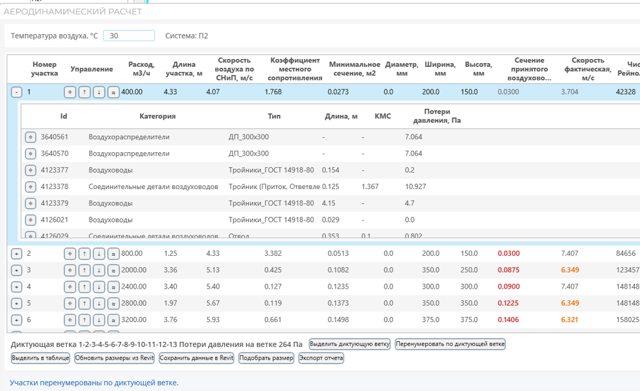Click the Сохранить данные в Revit button

click(196, 358)
